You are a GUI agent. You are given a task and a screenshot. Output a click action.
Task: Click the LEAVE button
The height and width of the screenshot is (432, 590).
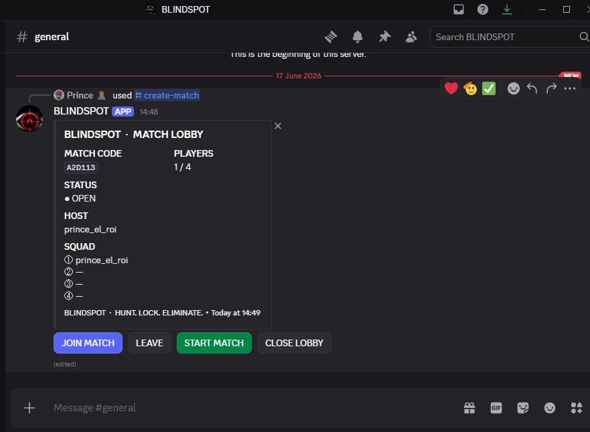[149, 343]
